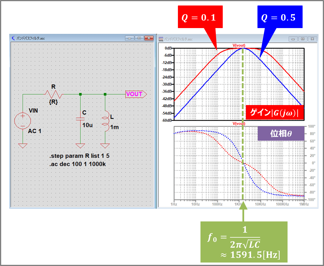
Task: Select the VOUT output net label
Action: 136,94
